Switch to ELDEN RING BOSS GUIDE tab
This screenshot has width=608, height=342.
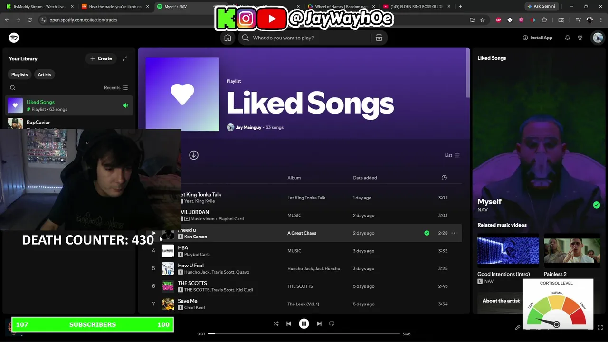(416, 7)
